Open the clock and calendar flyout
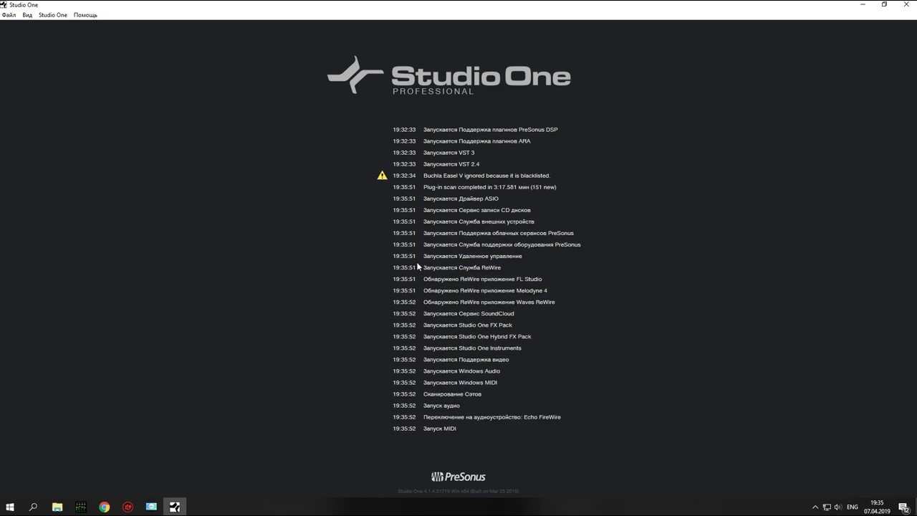917x516 pixels. pyautogui.click(x=877, y=507)
